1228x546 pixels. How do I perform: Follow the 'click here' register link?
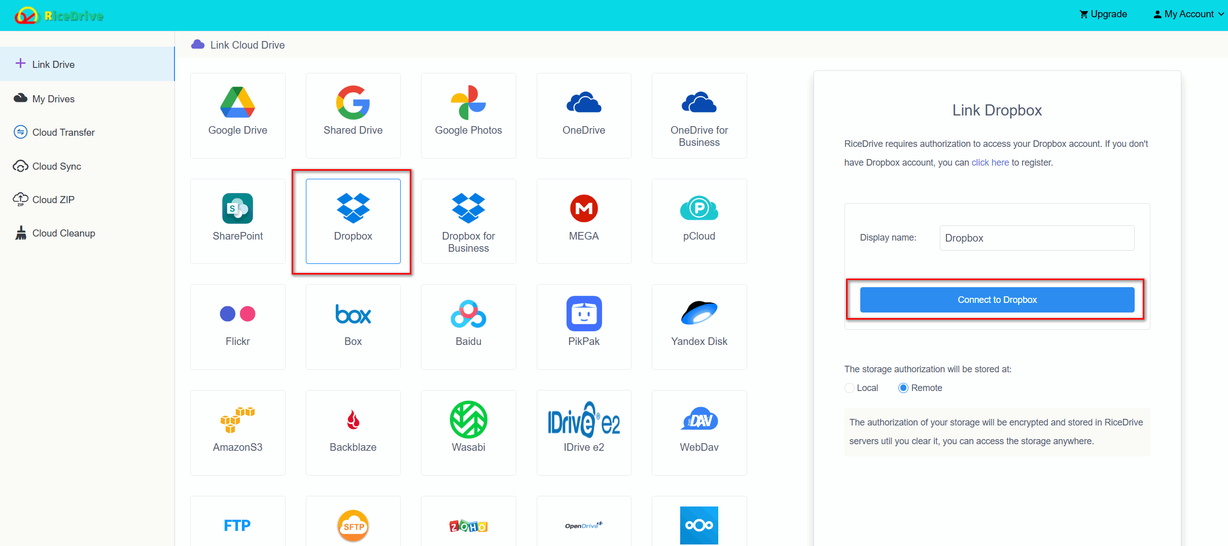(x=990, y=163)
